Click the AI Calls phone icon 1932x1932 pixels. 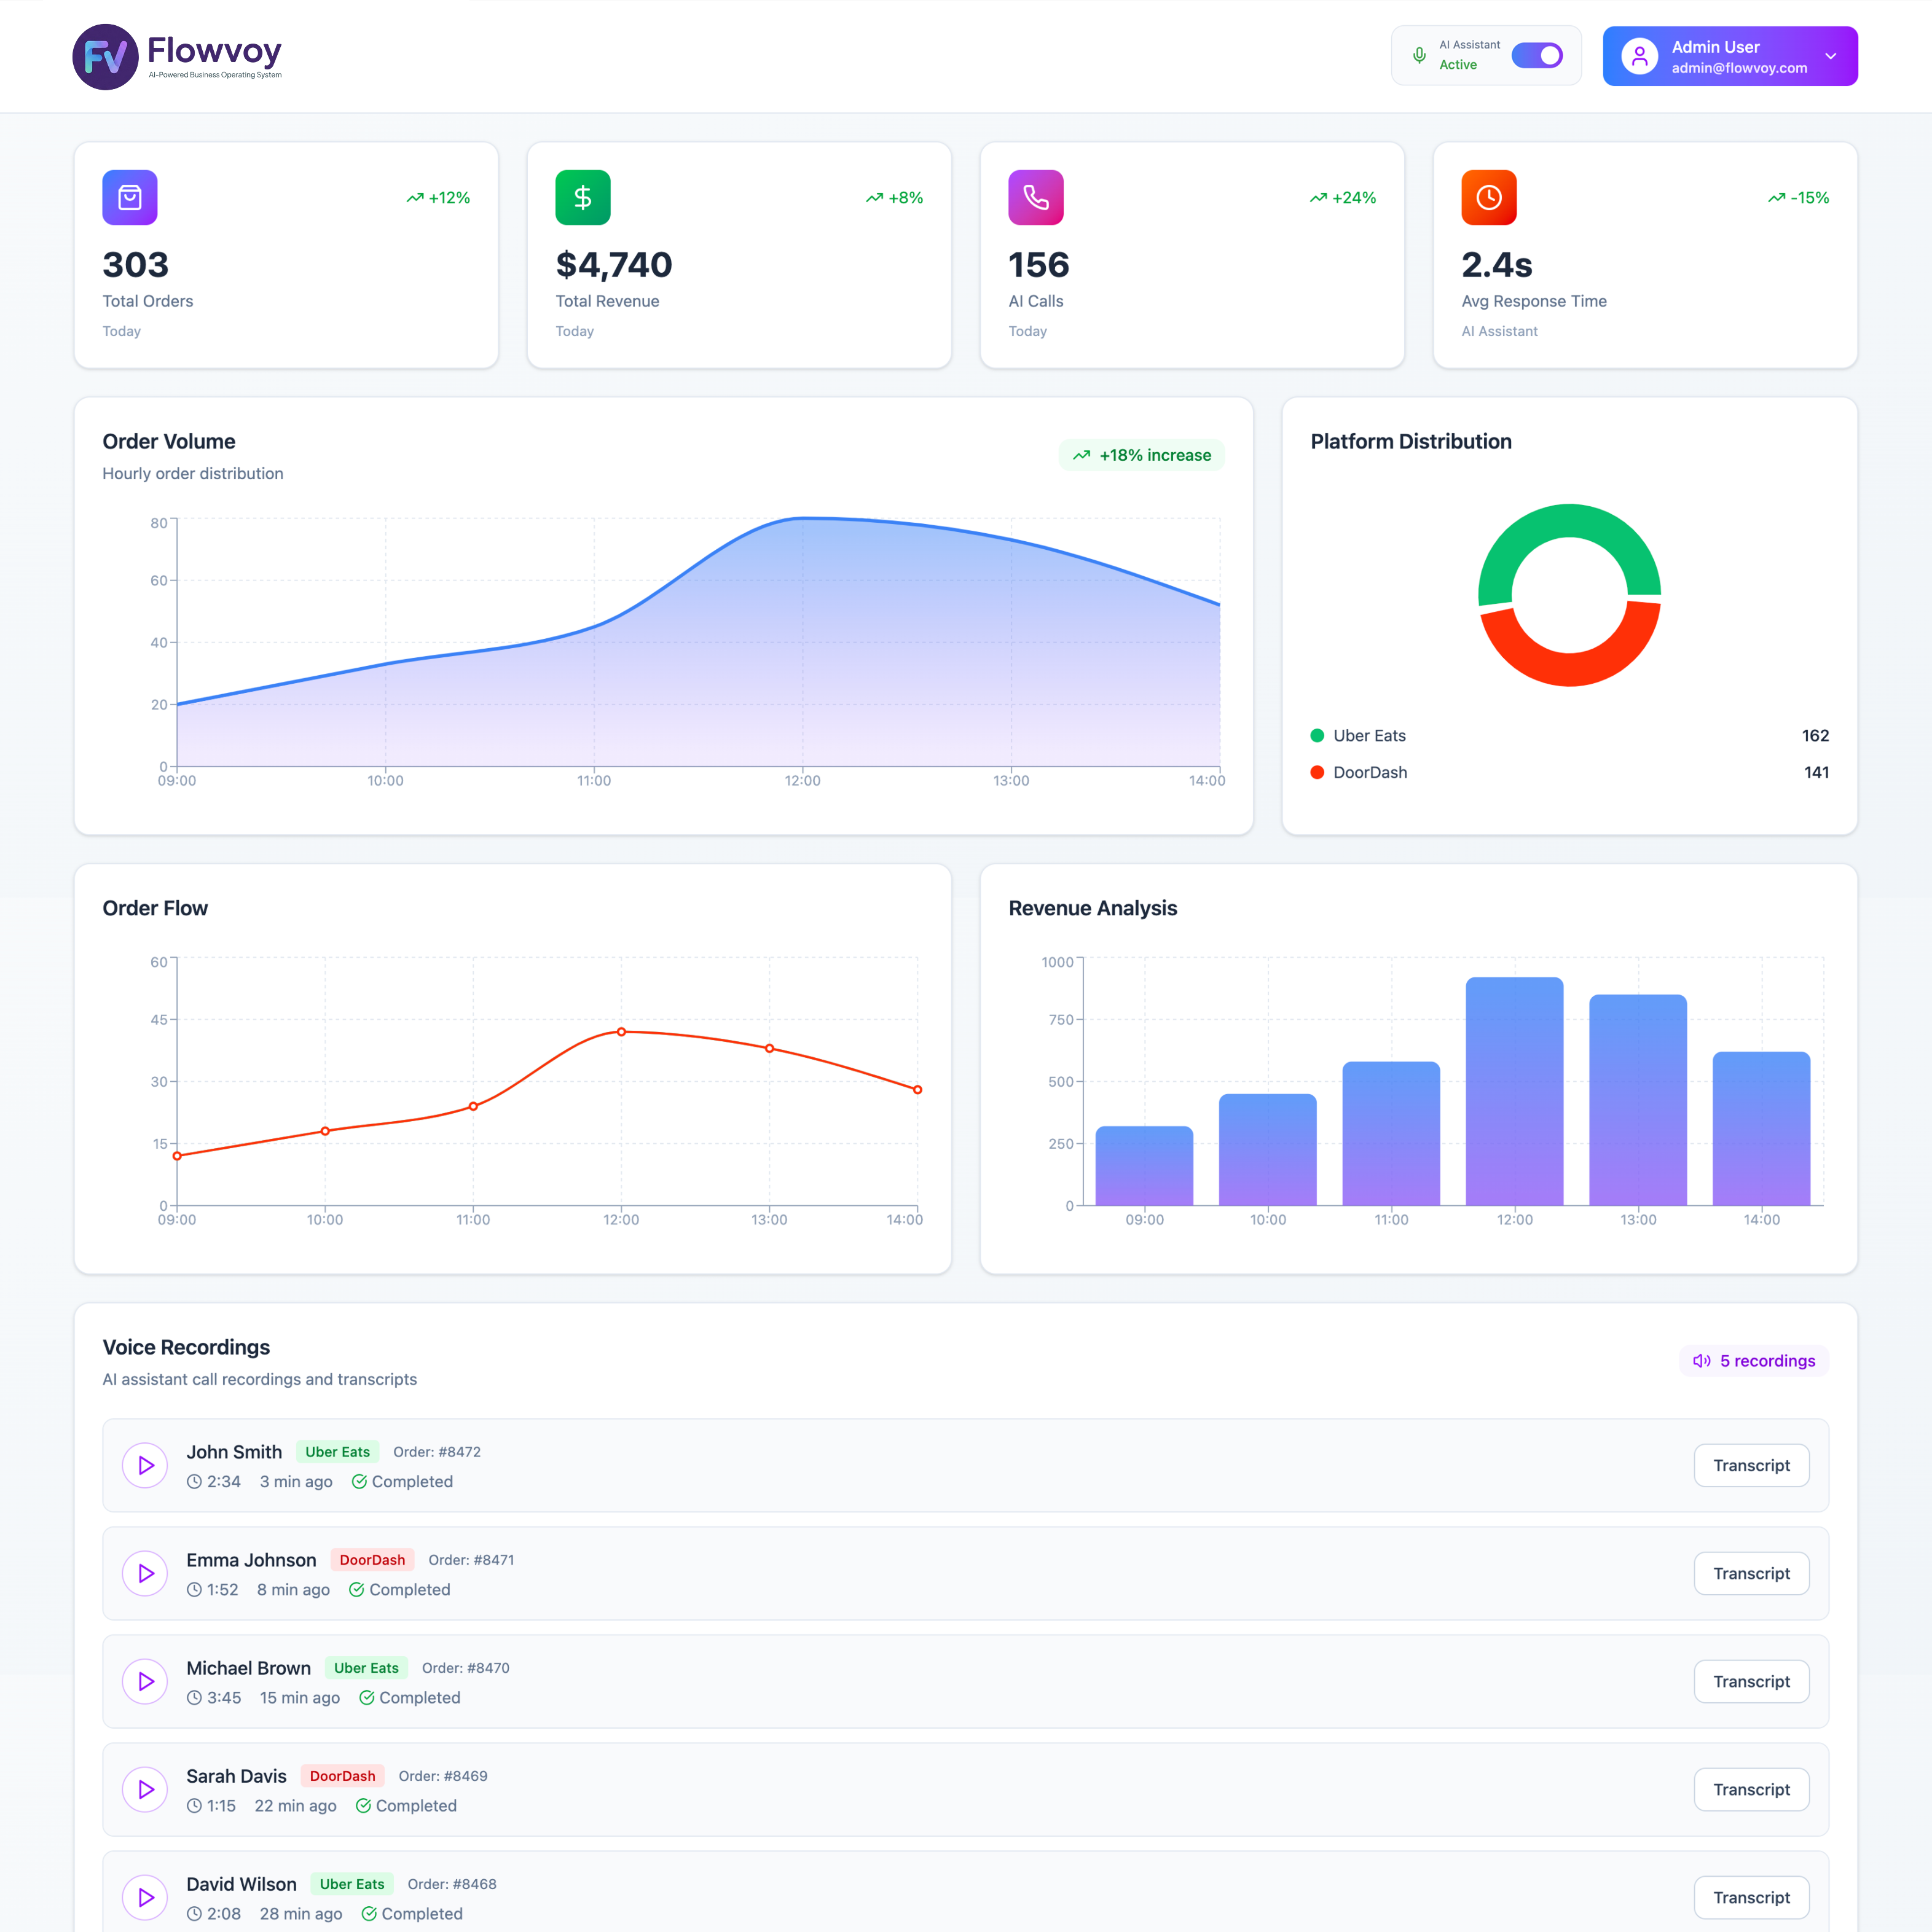click(1035, 198)
